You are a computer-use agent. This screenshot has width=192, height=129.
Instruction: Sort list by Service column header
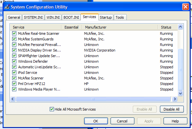36,27
